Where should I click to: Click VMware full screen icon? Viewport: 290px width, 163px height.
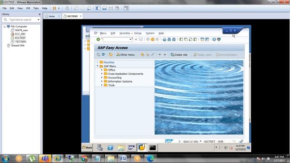pyautogui.click(x=111, y=8)
